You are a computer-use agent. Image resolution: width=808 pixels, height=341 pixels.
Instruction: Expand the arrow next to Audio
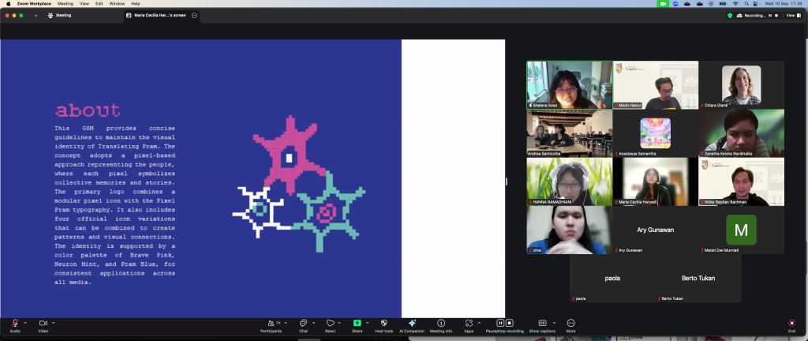point(25,322)
